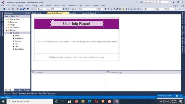Click the Open File toolbar icon
The width and height of the screenshot is (185, 104).
point(18,9)
